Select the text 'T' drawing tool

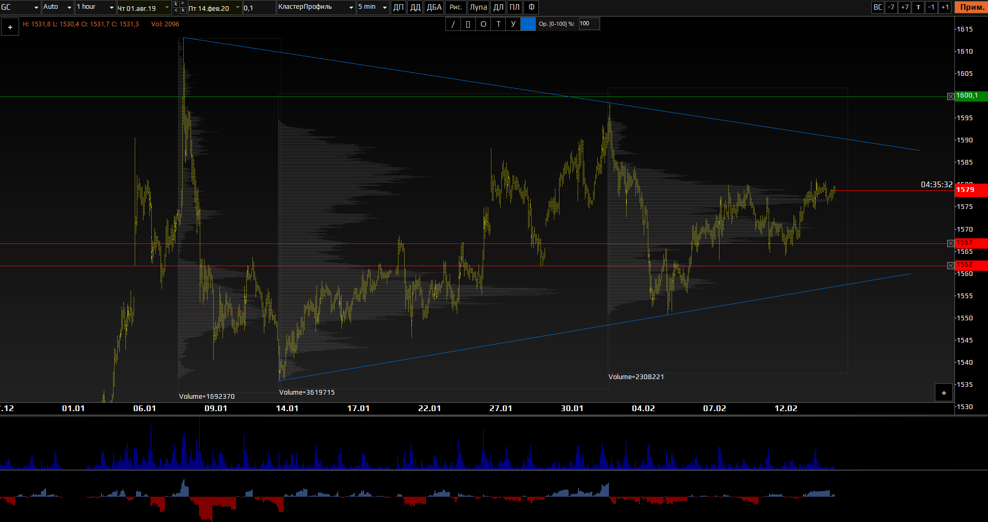point(498,24)
